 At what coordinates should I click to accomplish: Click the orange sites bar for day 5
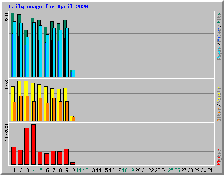[x=41, y=109]
